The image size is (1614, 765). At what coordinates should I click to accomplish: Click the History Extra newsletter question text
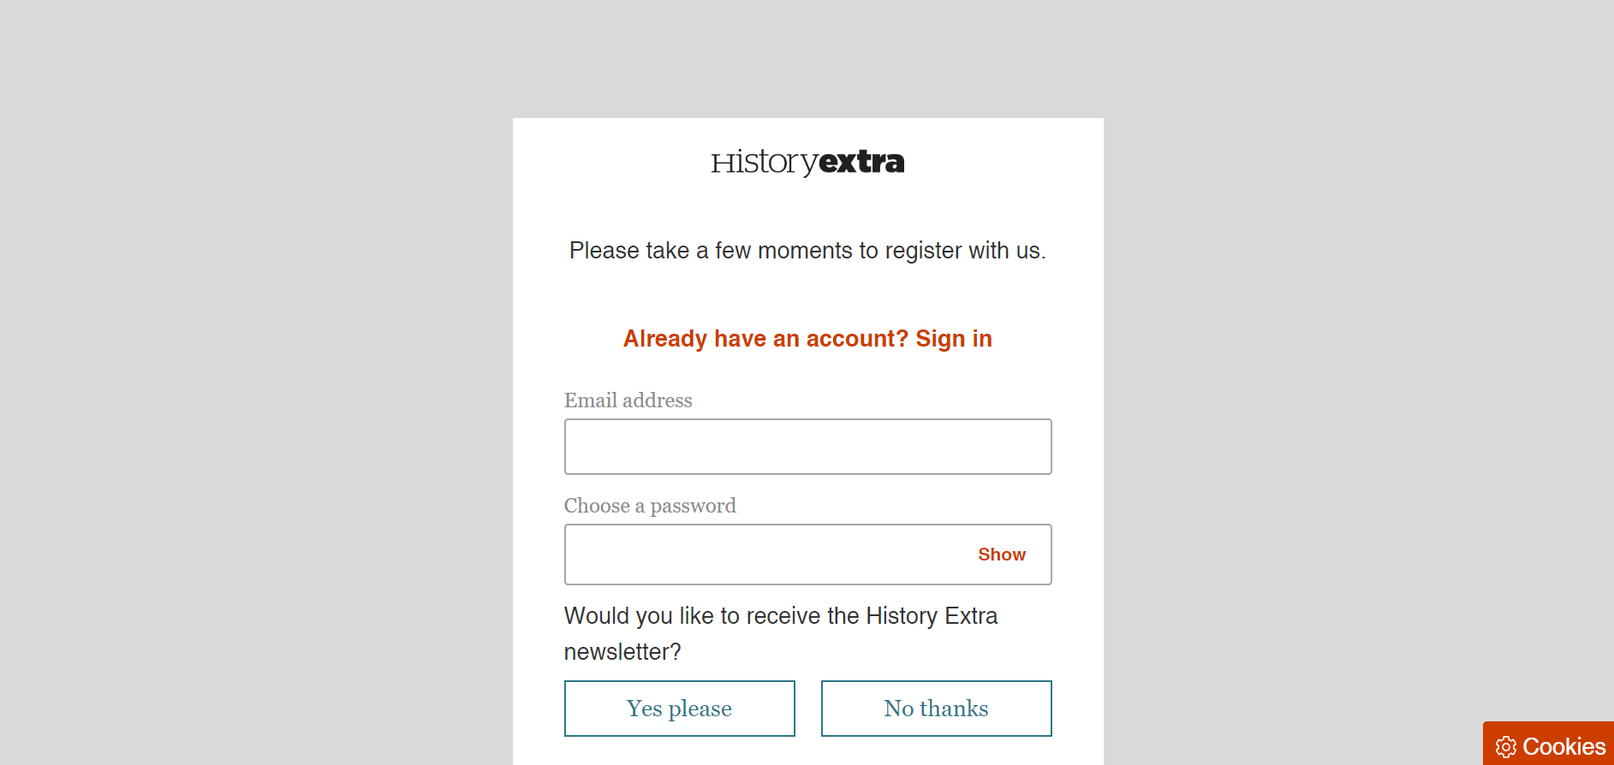pos(781,634)
